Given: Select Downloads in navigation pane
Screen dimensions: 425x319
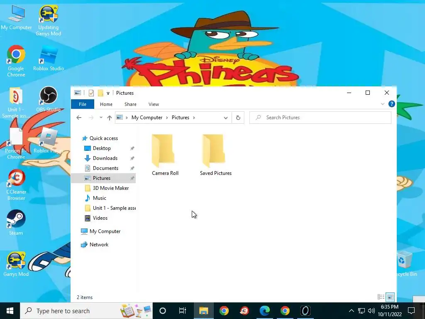Looking at the screenshot, I should (x=105, y=158).
